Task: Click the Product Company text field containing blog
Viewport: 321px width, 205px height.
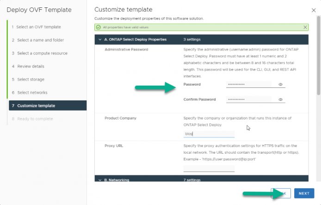Action: [209, 134]
